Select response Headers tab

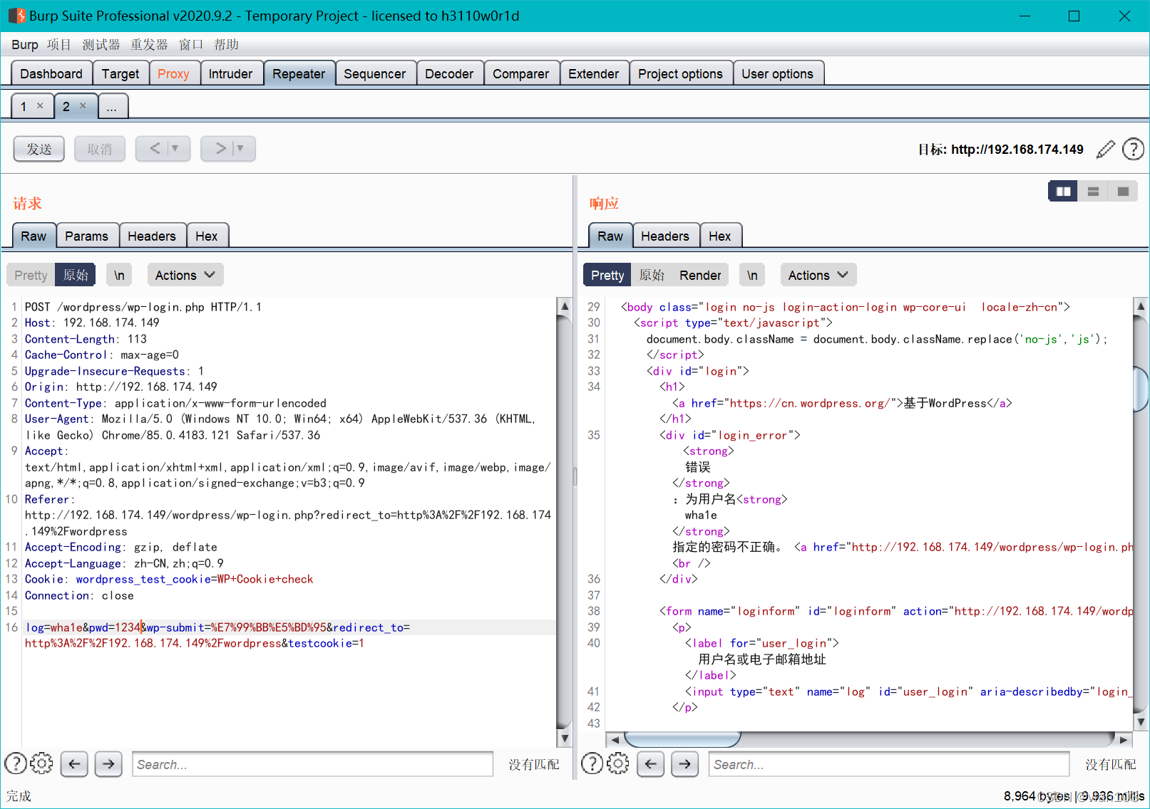coord(664,236)
